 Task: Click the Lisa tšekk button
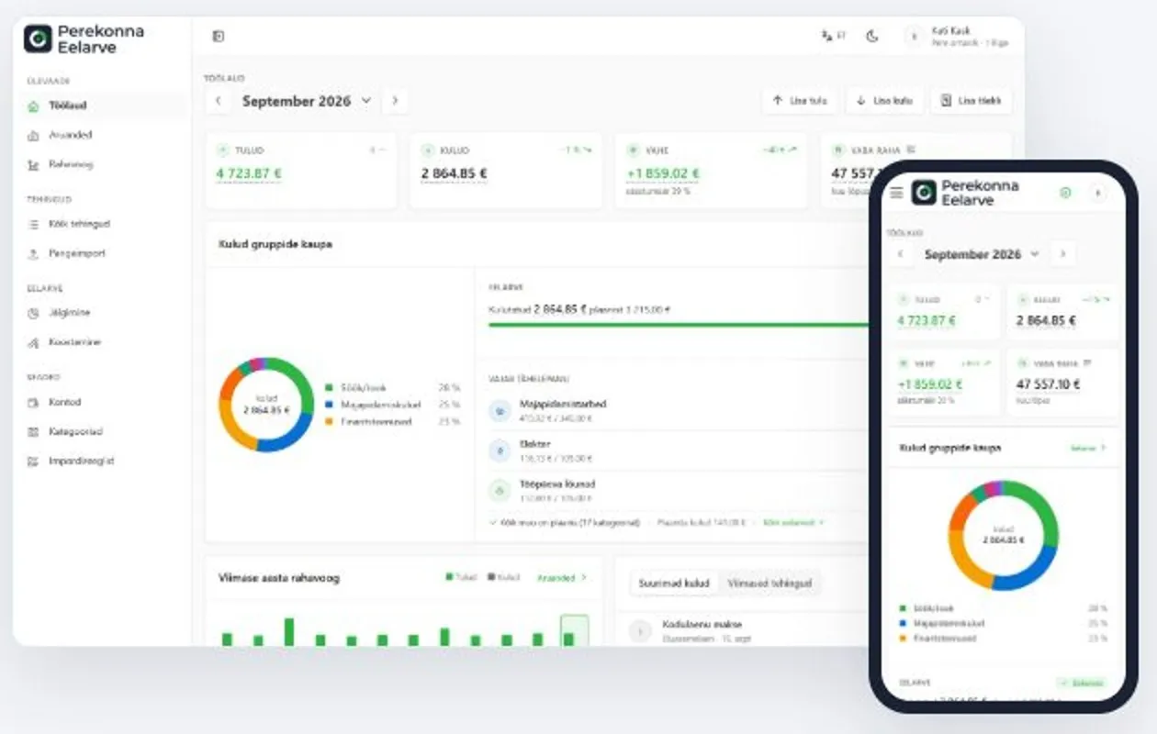point(971,101)
